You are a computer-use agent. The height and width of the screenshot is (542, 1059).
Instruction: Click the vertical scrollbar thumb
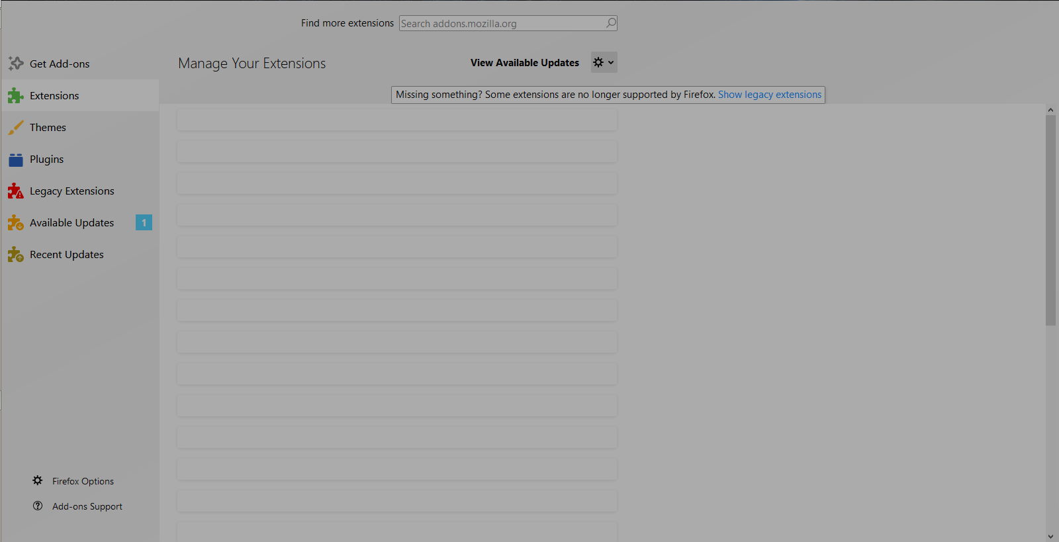1051,220
